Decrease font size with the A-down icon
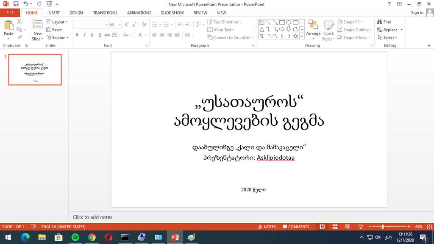Image resolution: width=434 pixels, height=244 pixels. [134, 25]
